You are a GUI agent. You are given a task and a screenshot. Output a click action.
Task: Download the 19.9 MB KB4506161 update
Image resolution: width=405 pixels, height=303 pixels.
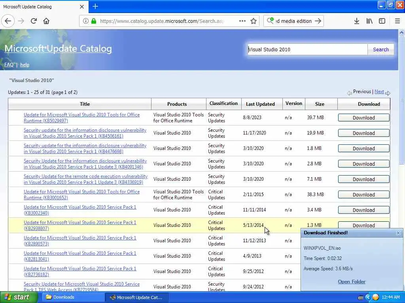pyautogui.click(x=364, y=133)
